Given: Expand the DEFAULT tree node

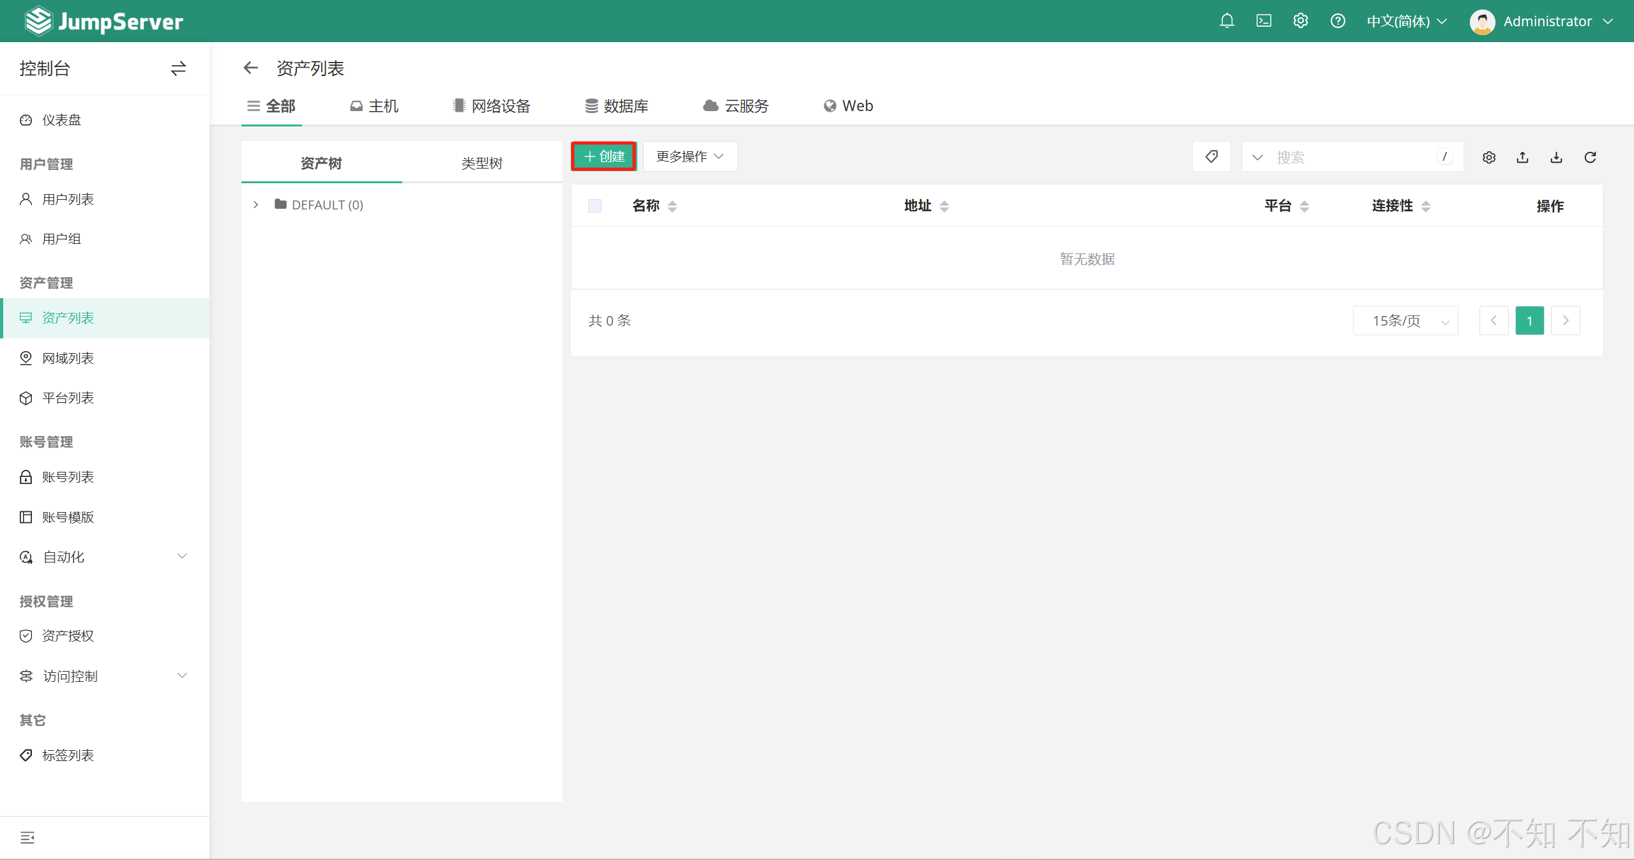Looking at the screenshot, I should (256, 204).
